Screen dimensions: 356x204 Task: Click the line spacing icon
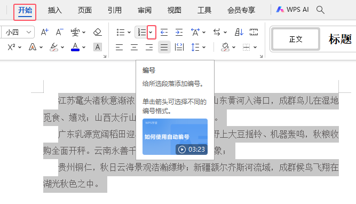(x=195, y=47)
